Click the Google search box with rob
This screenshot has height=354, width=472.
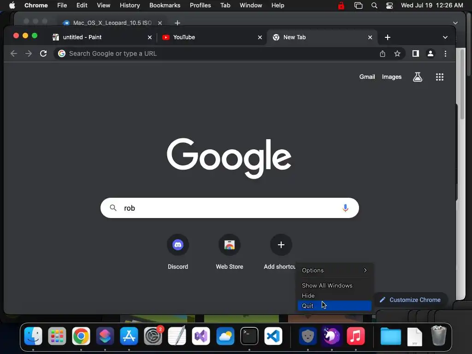pyautogui.click(x=230, y=208)
